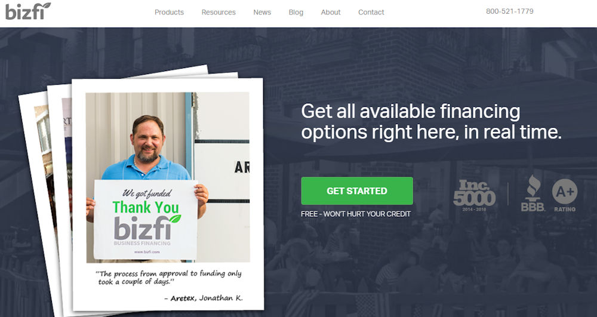The width and height of the screenshot is (597, 317).
Task: Open the Blog link
Action: point(296,12)
